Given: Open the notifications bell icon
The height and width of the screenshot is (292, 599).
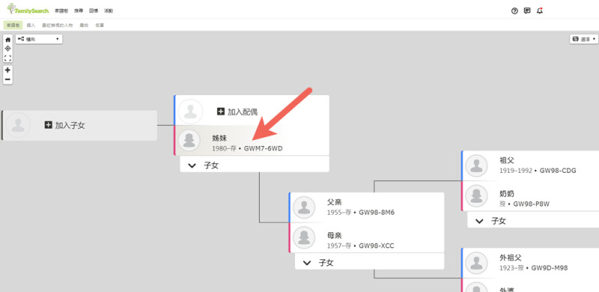Looking at the screenshot, I should pos(539,10).
